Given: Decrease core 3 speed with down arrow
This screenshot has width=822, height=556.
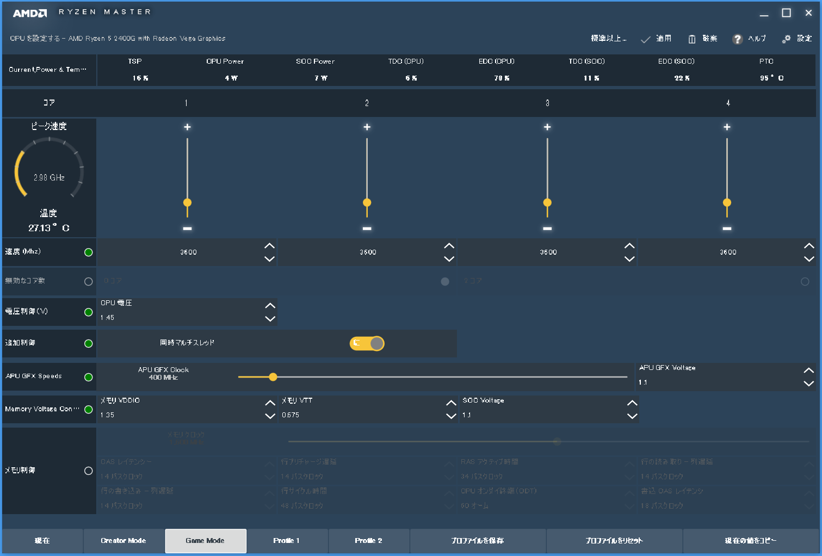Looking at the screenshot, I should (629, 259).
